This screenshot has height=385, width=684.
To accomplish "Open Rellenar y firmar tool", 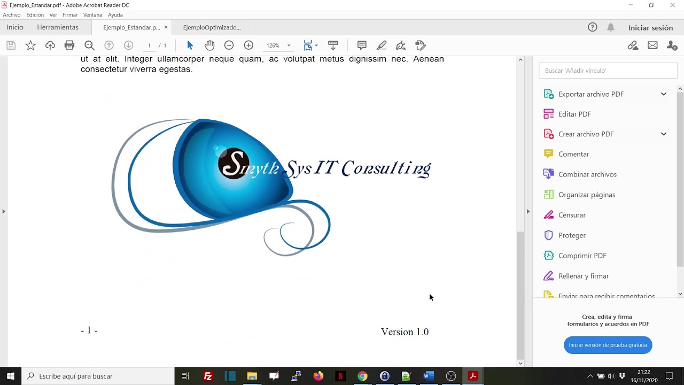I will (584, 276).
